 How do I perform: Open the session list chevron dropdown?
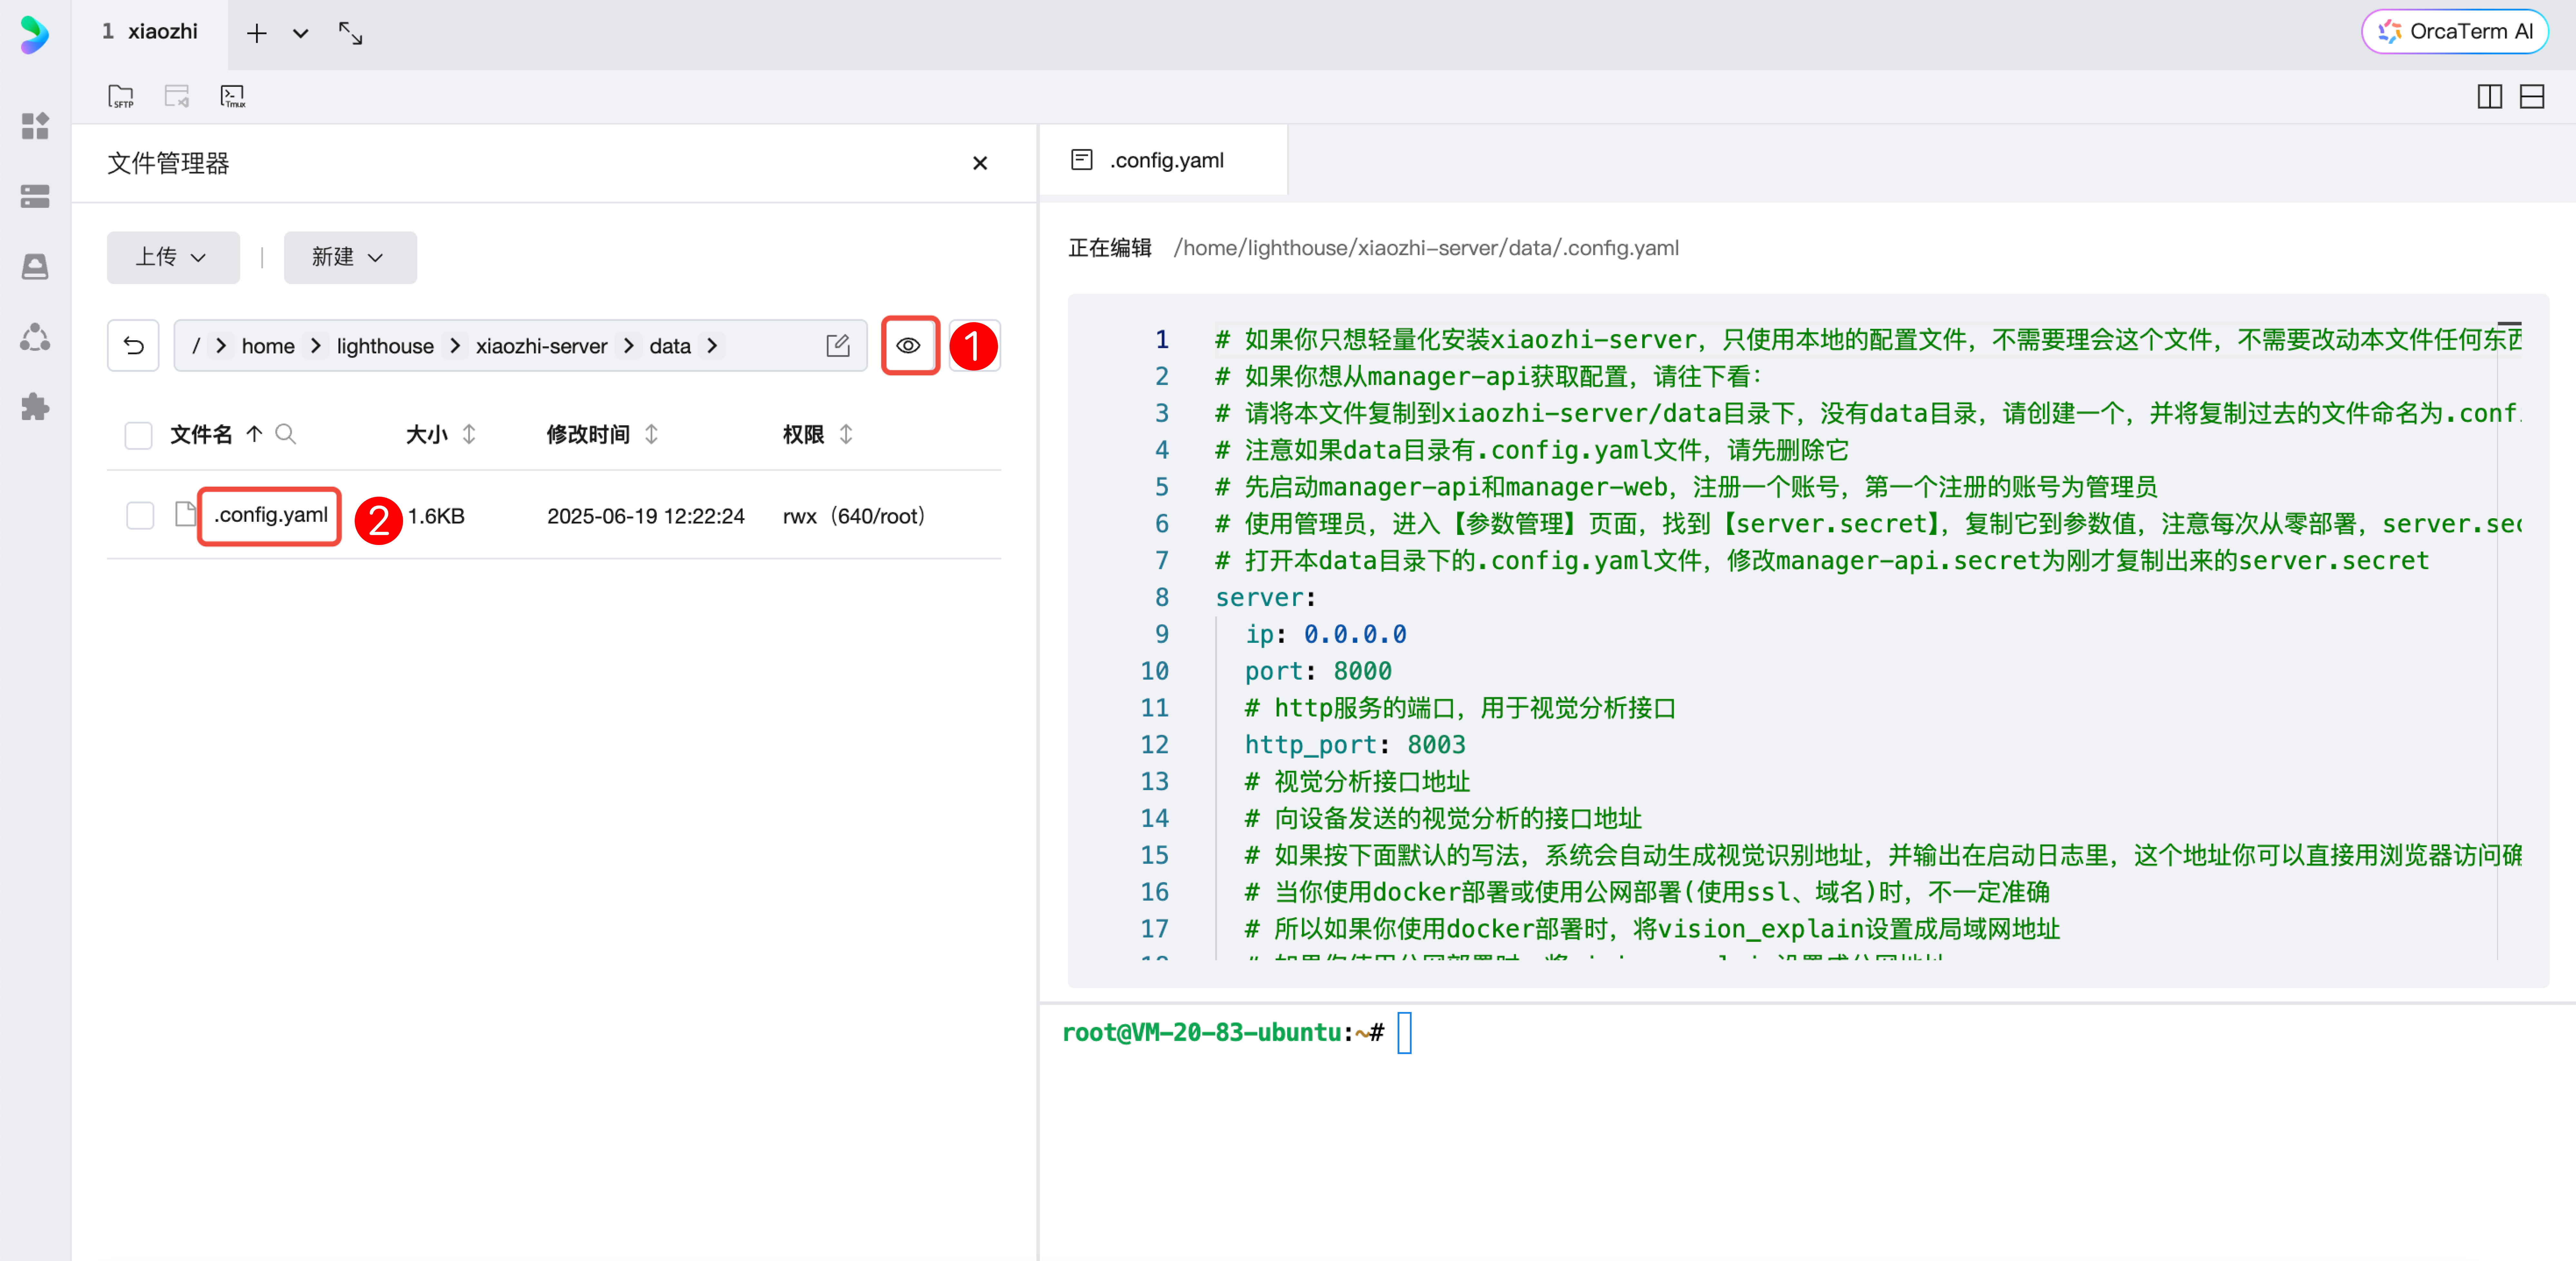300,33
